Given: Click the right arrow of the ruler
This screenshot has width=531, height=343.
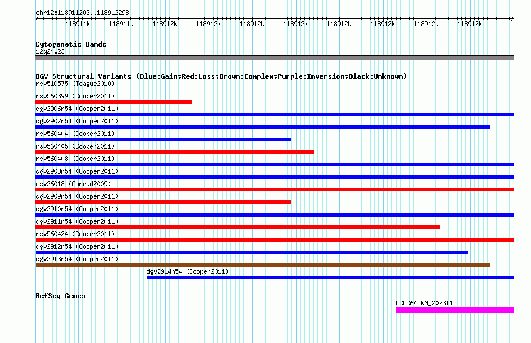Looking at the screenshot, I should [x=512, y=19].
